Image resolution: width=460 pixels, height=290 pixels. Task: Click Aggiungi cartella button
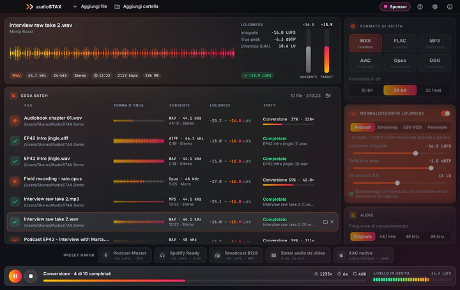coord(137,6)
